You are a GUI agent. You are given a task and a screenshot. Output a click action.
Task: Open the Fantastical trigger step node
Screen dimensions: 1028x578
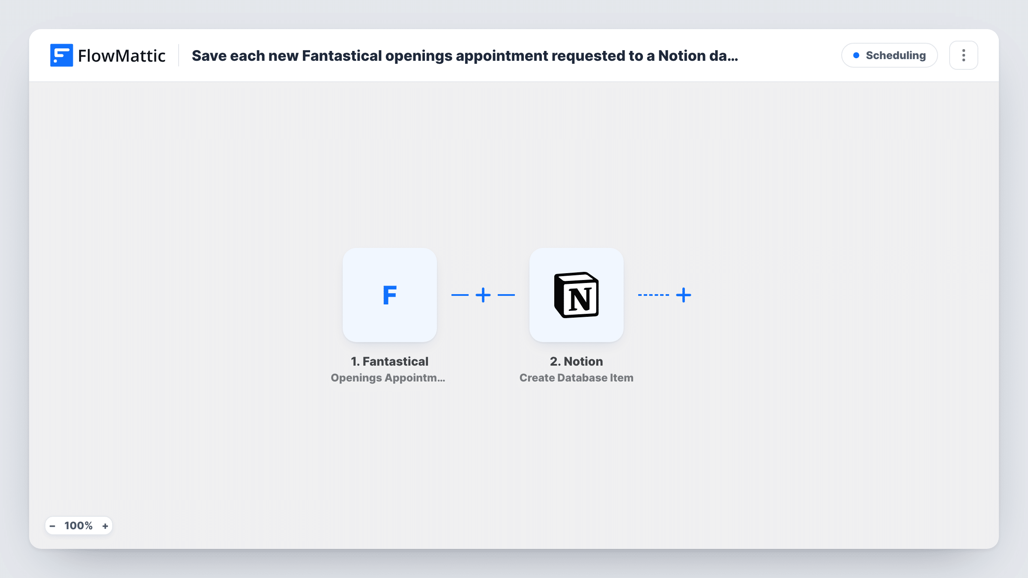pyautogui.click(x=389, y=295)
